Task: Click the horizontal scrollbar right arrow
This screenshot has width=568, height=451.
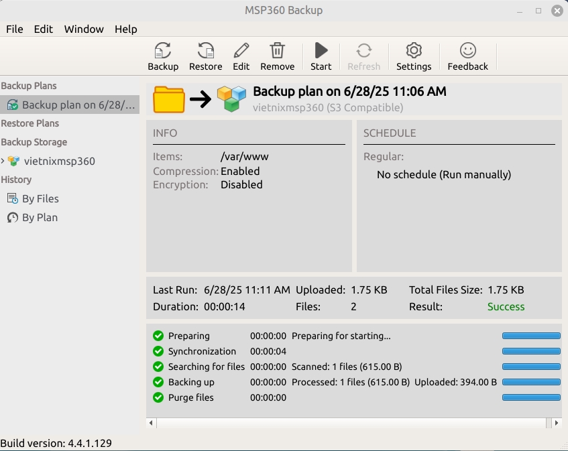Action: (557, 423)
